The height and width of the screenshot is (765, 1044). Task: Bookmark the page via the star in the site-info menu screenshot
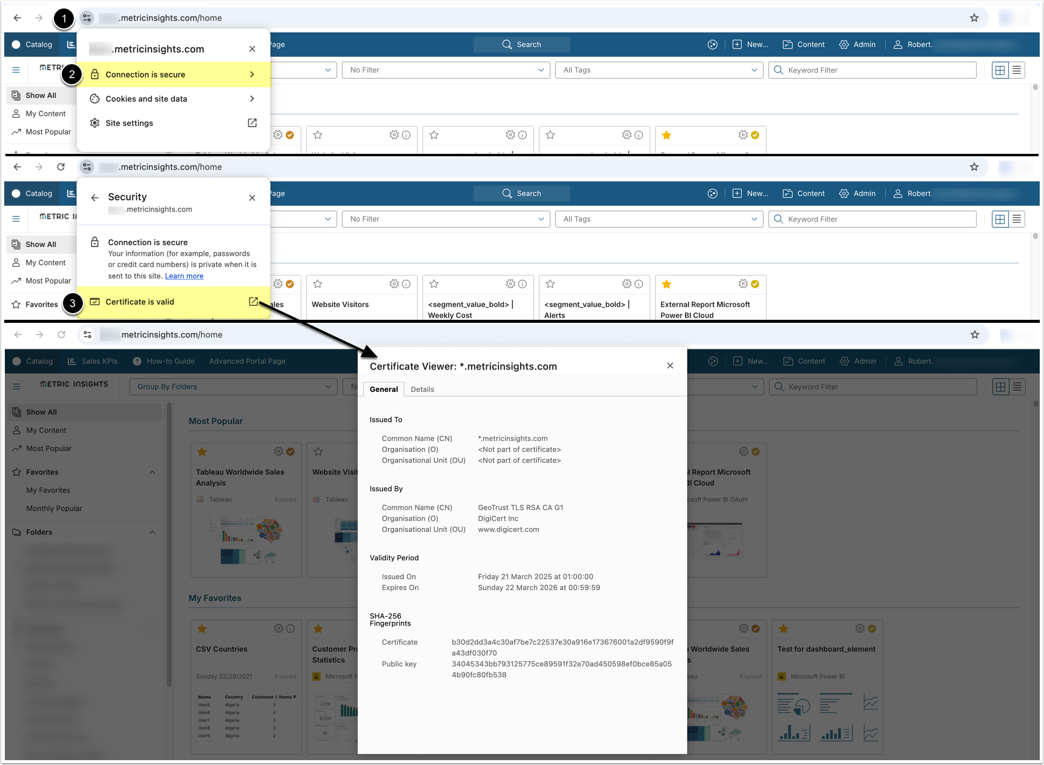click(974, 18)
